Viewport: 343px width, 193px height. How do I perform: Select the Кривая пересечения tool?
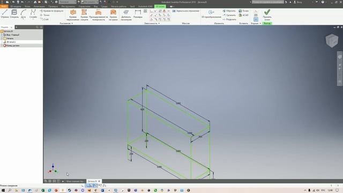(73, 15)
